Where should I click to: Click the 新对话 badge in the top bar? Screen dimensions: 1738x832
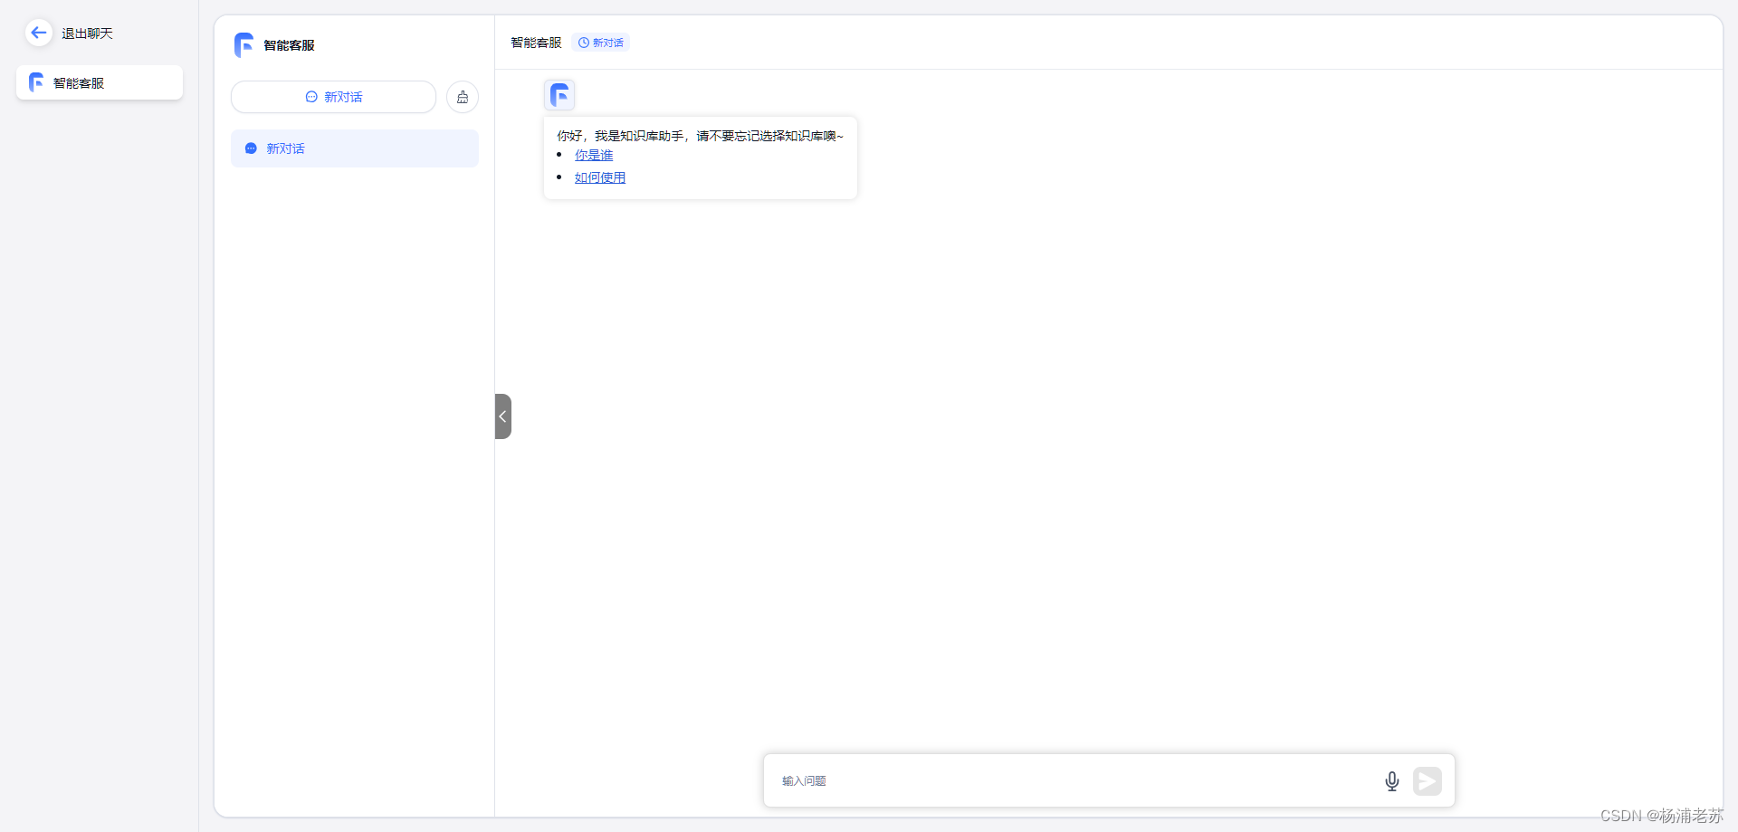pyautogui.click(x=600, y=42)
